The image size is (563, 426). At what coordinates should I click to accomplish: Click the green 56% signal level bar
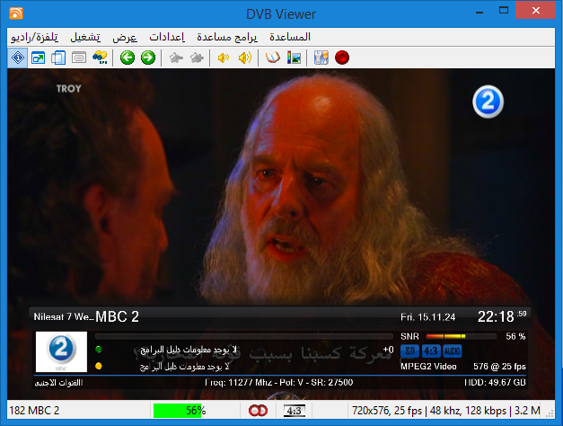[x=180, y=411]
